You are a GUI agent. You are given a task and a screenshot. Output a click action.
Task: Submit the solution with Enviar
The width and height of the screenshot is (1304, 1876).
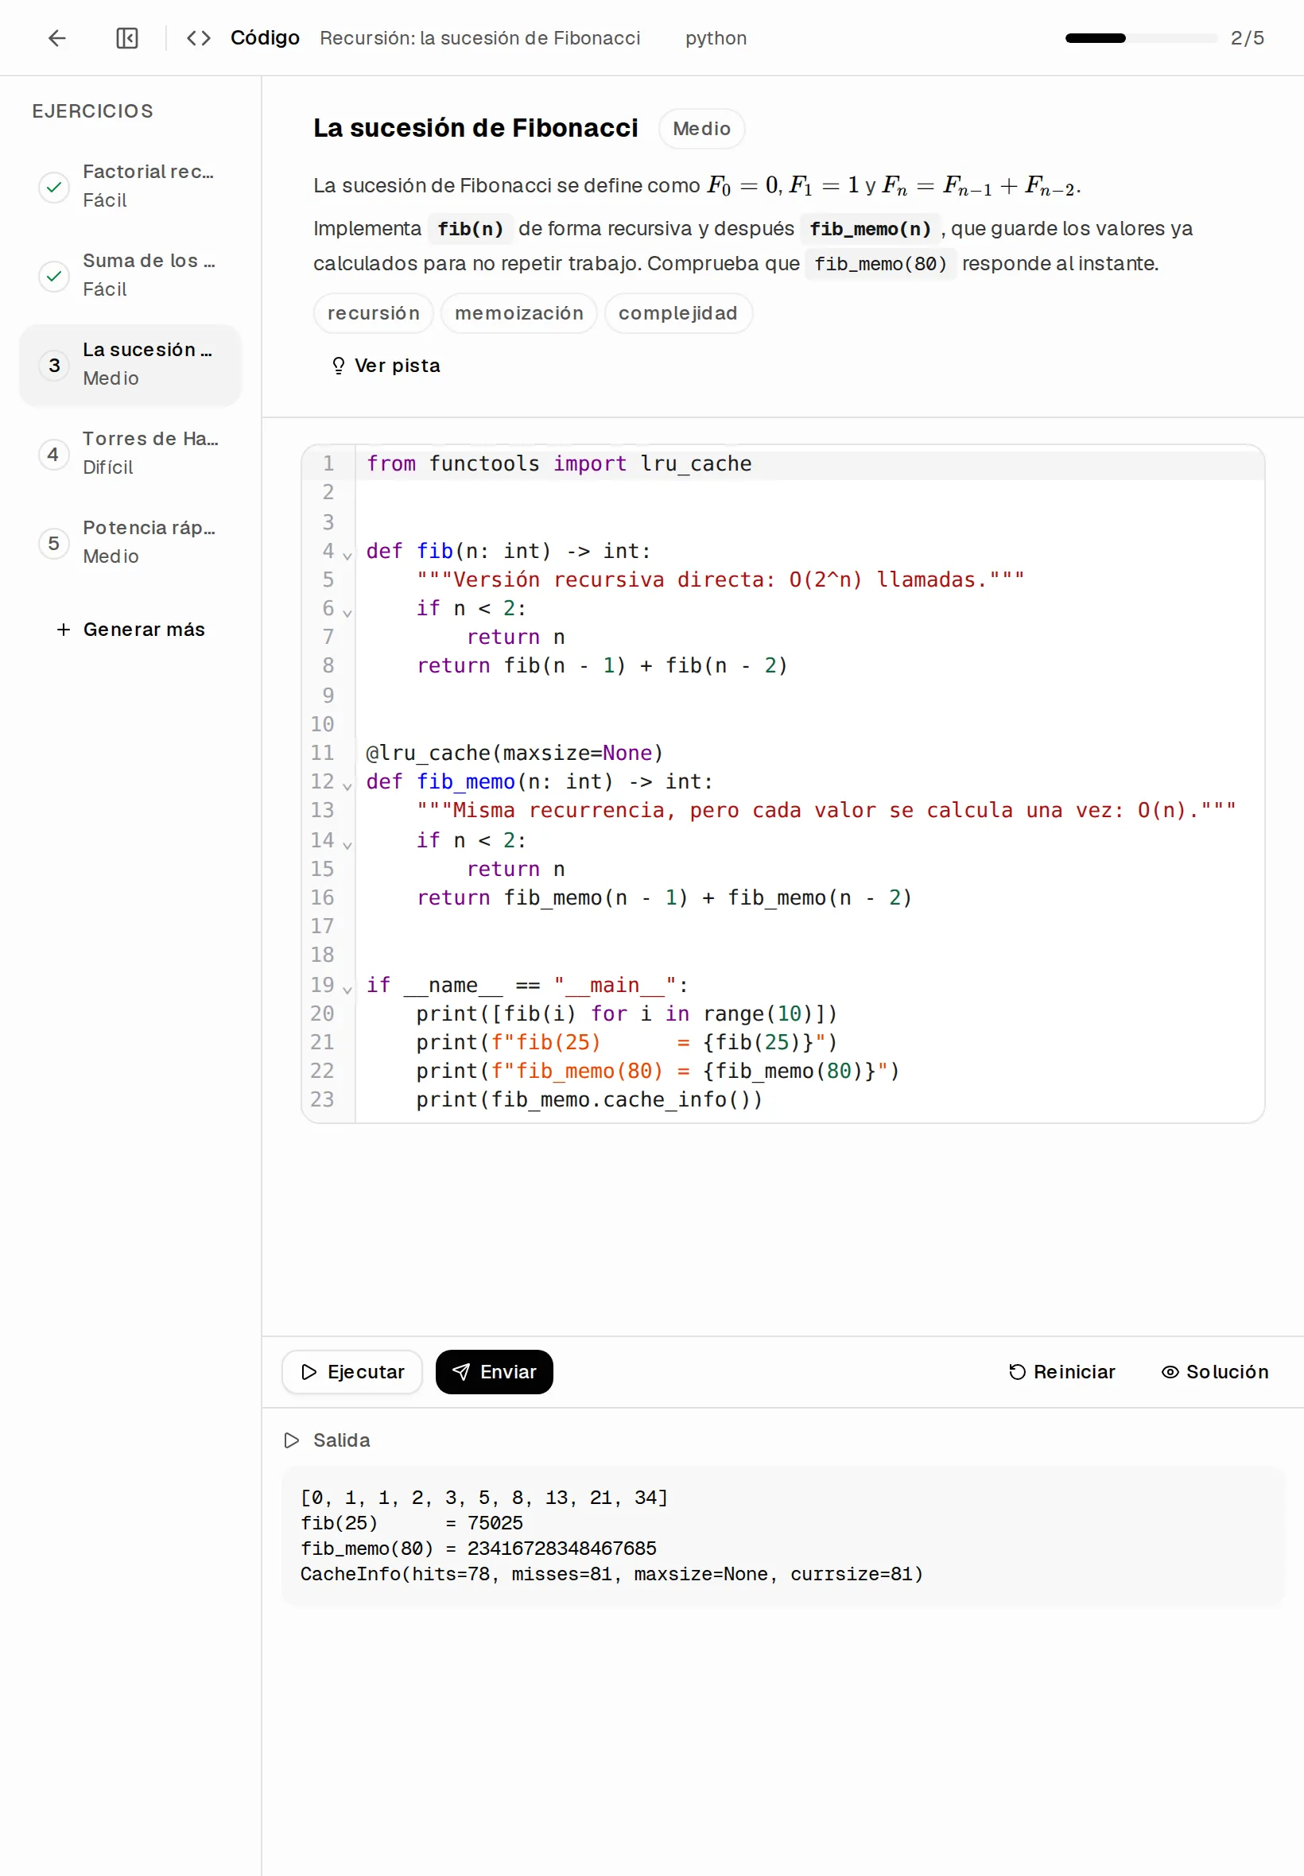[495, 1371]
